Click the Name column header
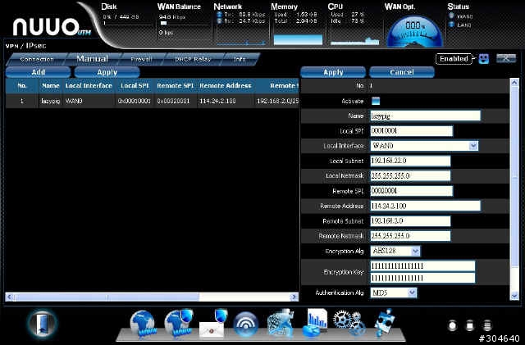This screenshot has height=345, width=525. [x=51, y=86]
